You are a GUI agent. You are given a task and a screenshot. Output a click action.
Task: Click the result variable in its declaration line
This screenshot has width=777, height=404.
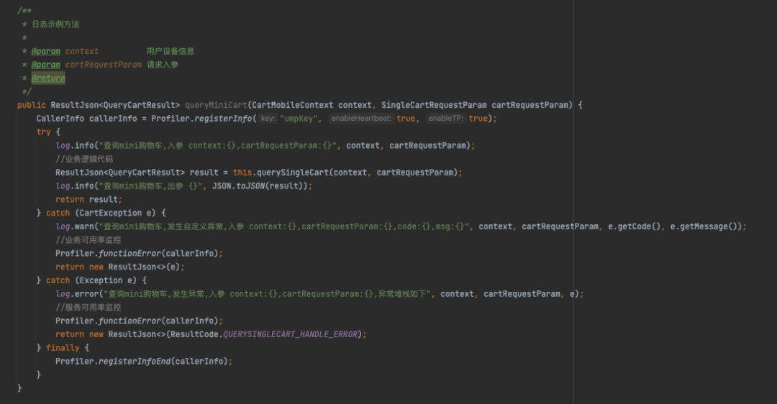pos(204,173)
